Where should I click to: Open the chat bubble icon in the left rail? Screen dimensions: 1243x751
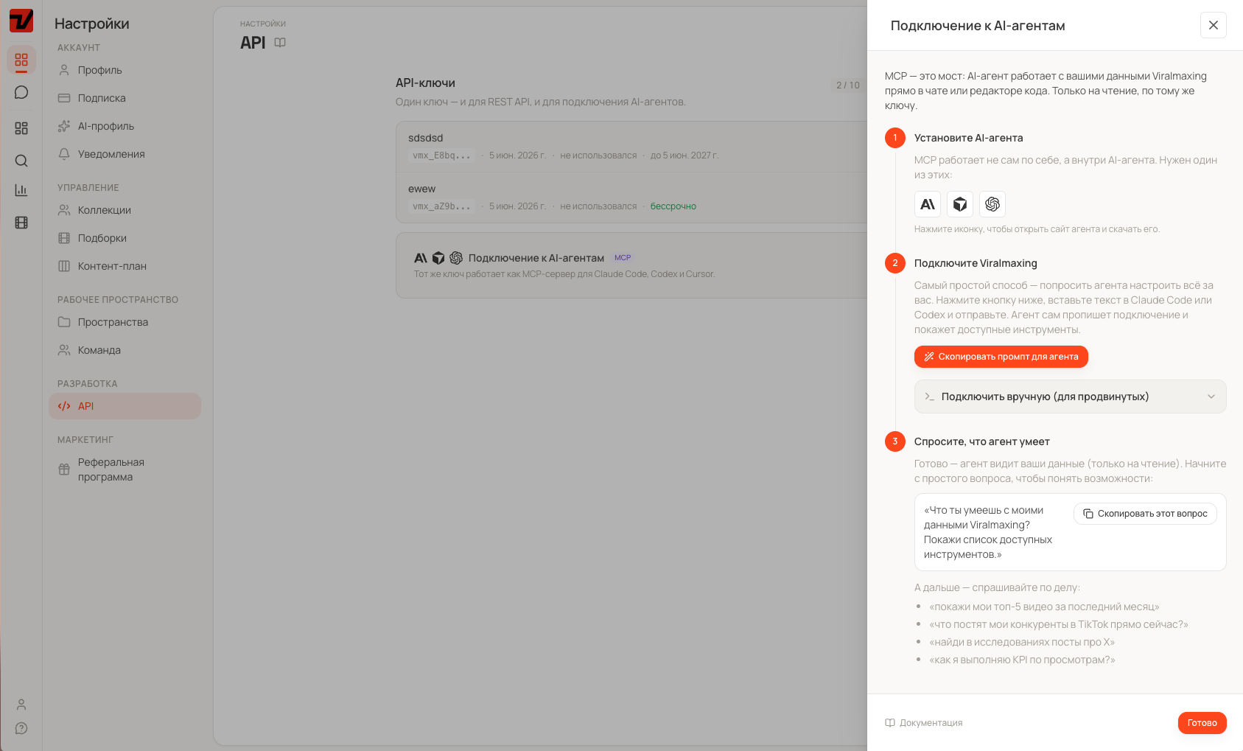[x=21, y=92]
